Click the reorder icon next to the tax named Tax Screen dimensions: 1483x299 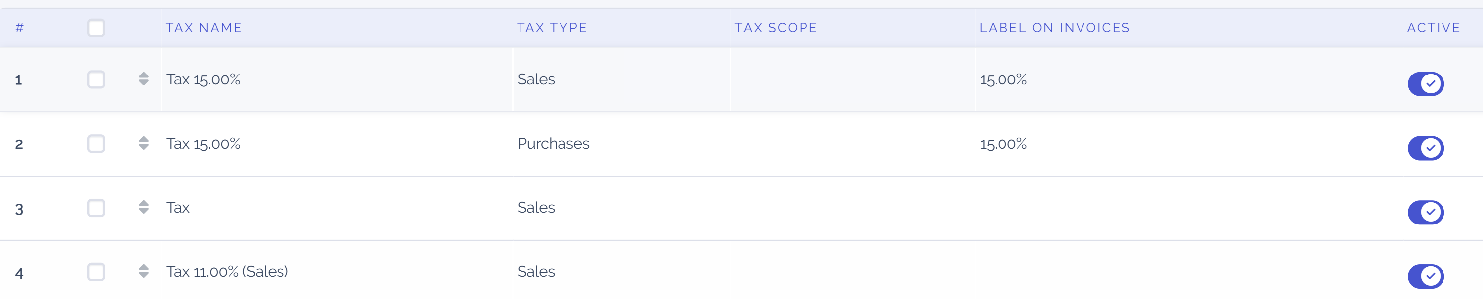tap(143, 208)
